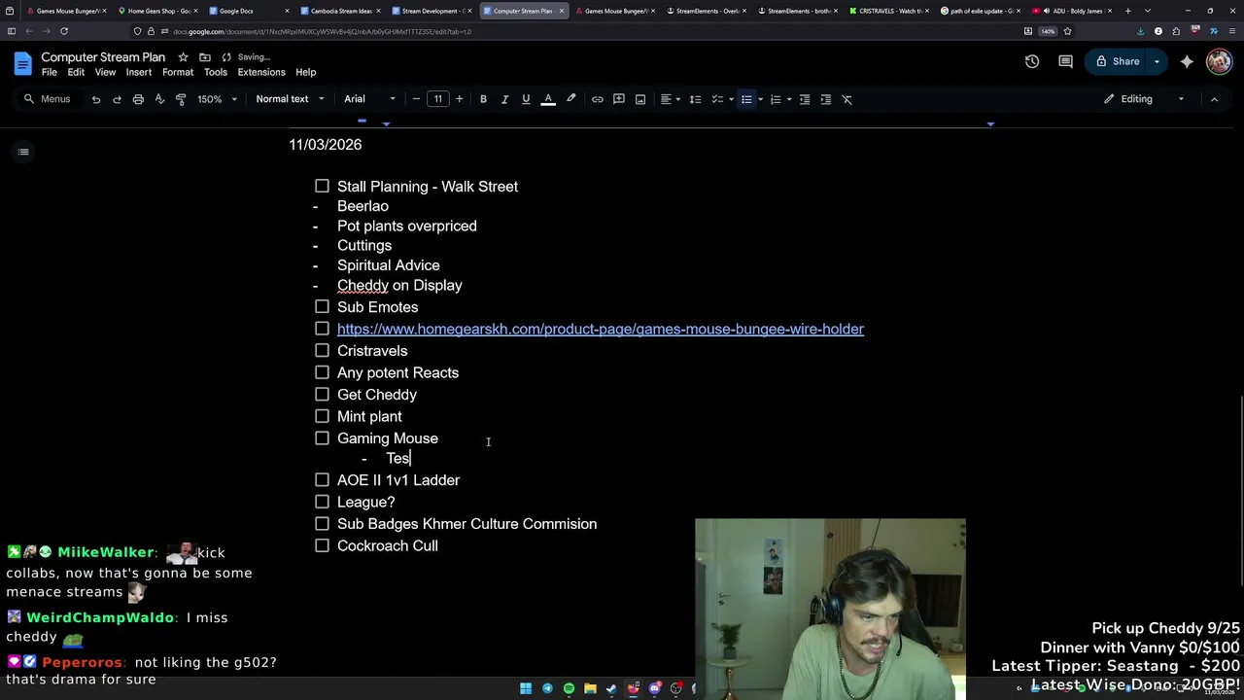Open comment history panel
The image size is (1244, 700).
tap(1065, 61)
